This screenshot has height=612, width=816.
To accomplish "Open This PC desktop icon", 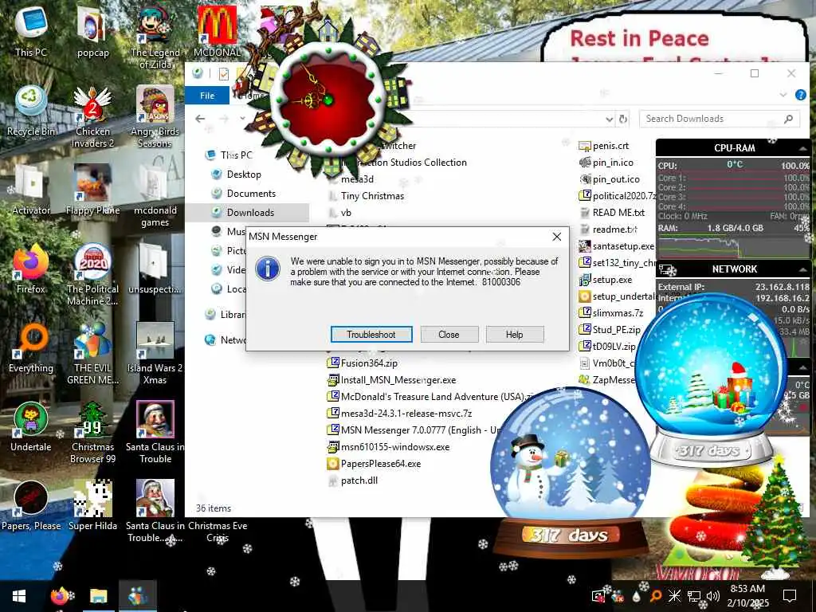I will [31, 31].
